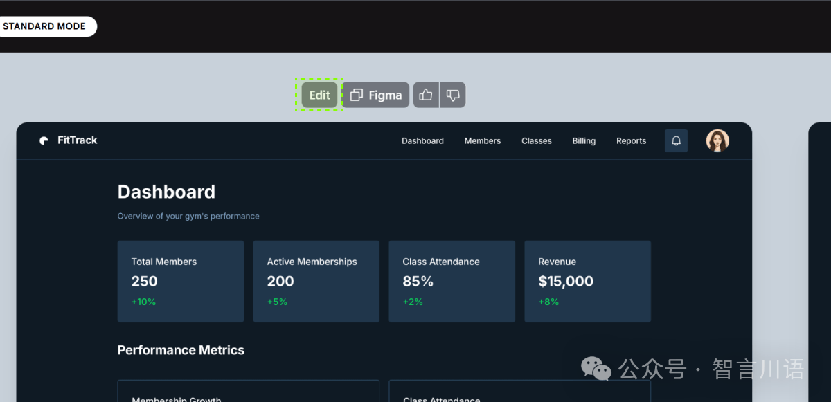
Task: Click the 250 members value
Action: click(x=145, y=282)
